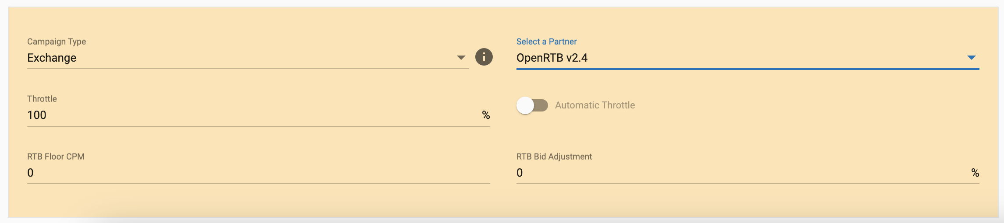
Task: Click the percent sign in Throttle field
Action: 486,115
